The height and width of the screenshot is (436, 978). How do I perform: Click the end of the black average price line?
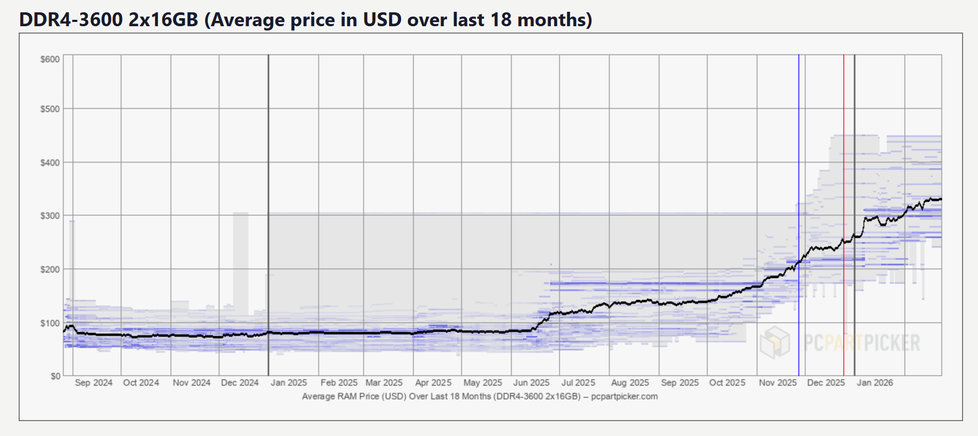[940, 199]
